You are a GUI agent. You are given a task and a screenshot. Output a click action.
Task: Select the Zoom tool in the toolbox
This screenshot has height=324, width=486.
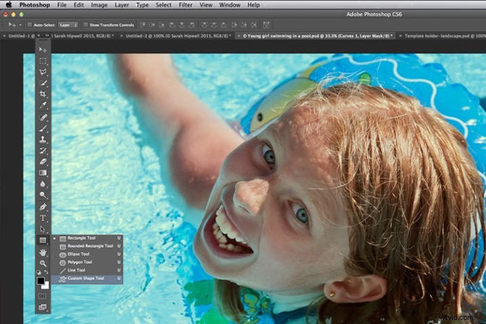click(43, 264)
